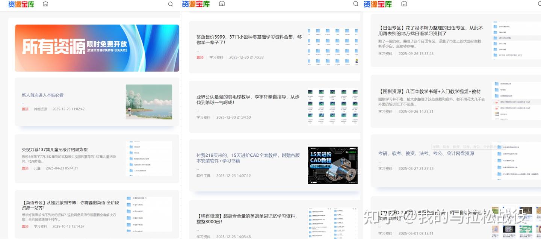
Task: Click the excerpt 熬了一周的夜，整理了这个日语专区
Action: coord(431,44)
